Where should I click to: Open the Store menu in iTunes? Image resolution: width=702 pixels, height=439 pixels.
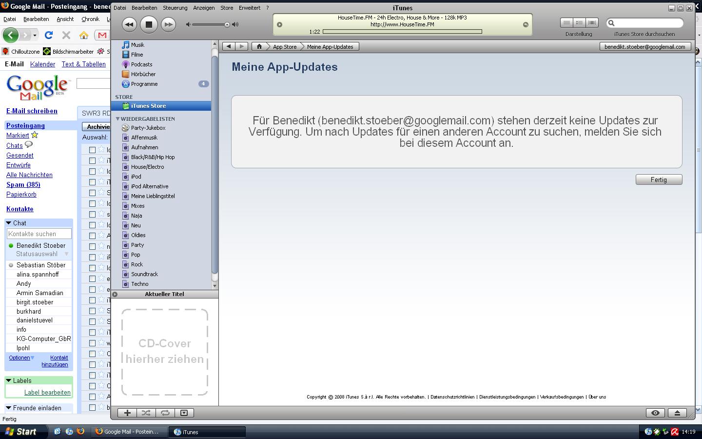tap(227, 8)
